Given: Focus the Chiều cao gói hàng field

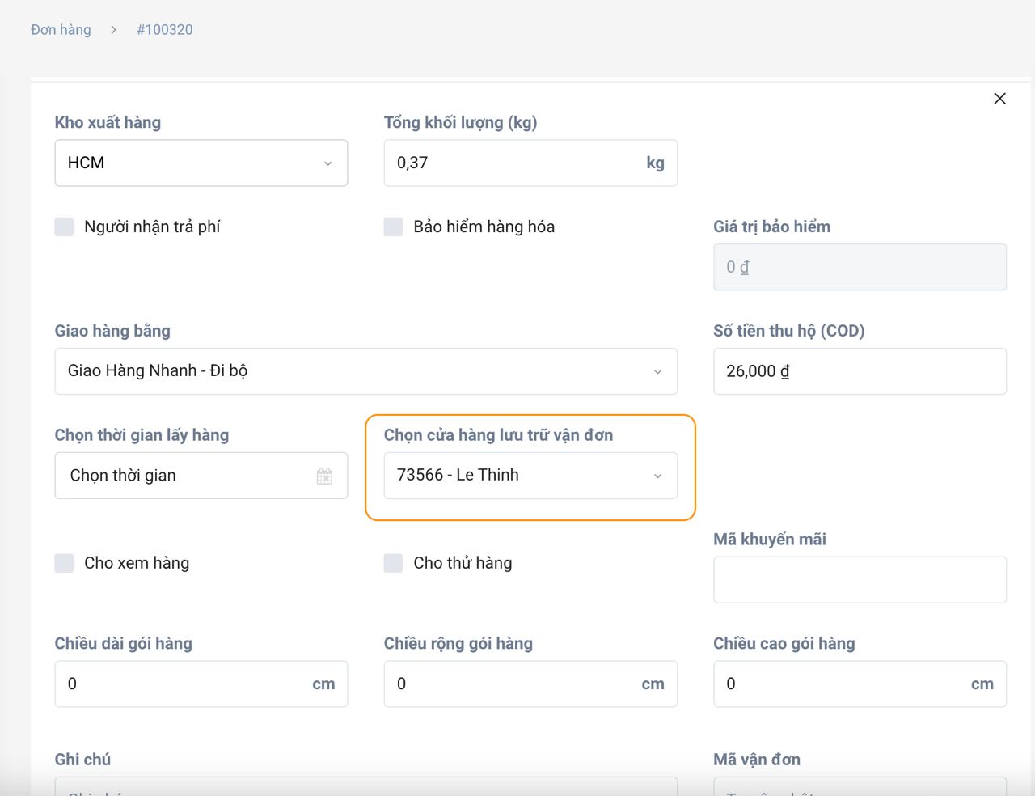Looking at the screenshot, I should (841, 684).
